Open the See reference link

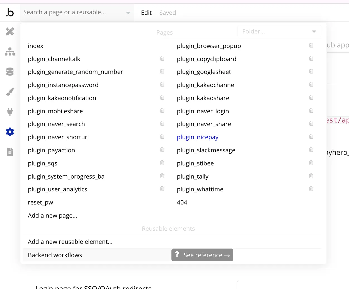tap(202, 255)
